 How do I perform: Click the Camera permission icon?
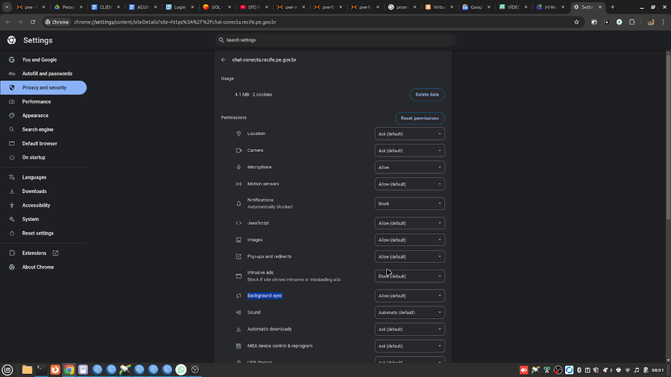click(239, 151)
